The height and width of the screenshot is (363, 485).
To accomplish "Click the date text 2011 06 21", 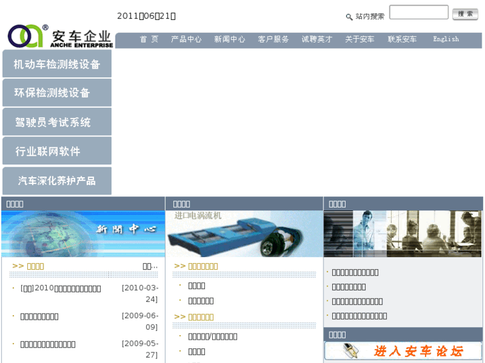I will click(x=146, y=16).
